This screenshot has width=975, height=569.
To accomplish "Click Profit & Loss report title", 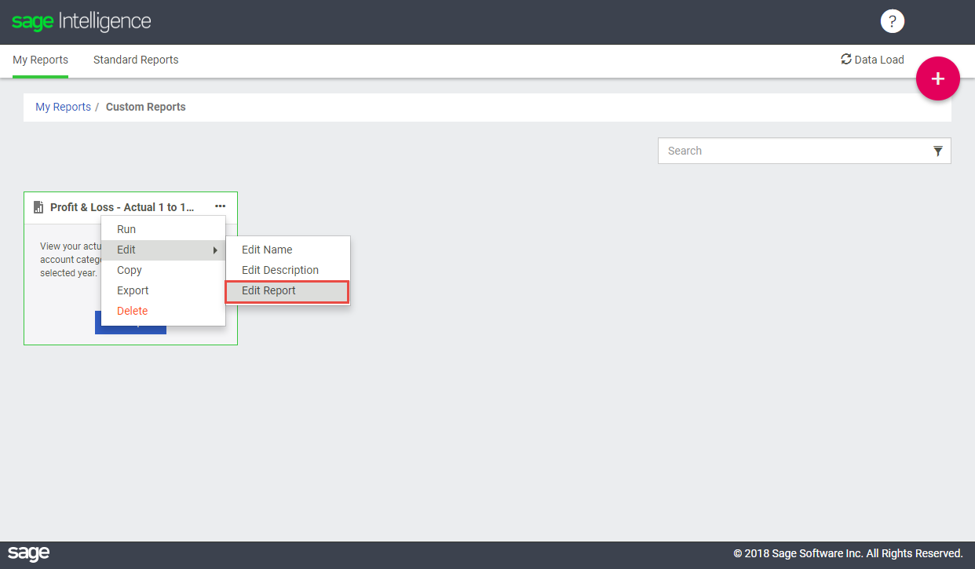I will click(x=122, y=207).
